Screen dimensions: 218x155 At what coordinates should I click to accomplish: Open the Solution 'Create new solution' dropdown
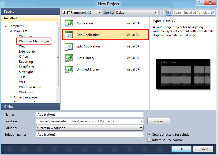pyautogui.click(x=90, y=128)
